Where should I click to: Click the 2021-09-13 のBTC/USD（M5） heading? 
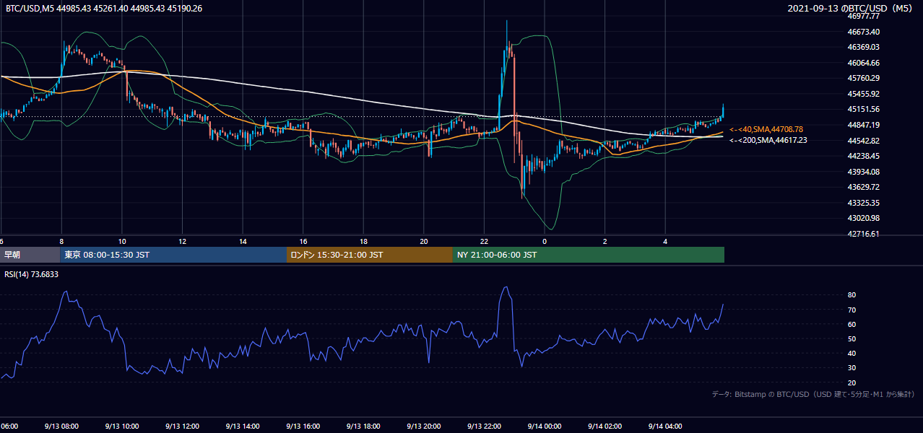pos(851,8)
